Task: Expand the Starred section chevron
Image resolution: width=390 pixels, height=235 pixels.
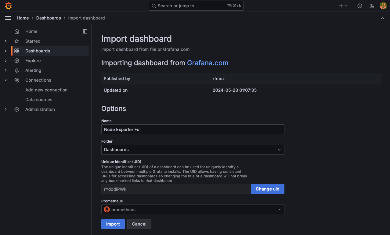Action: point(6,41)
